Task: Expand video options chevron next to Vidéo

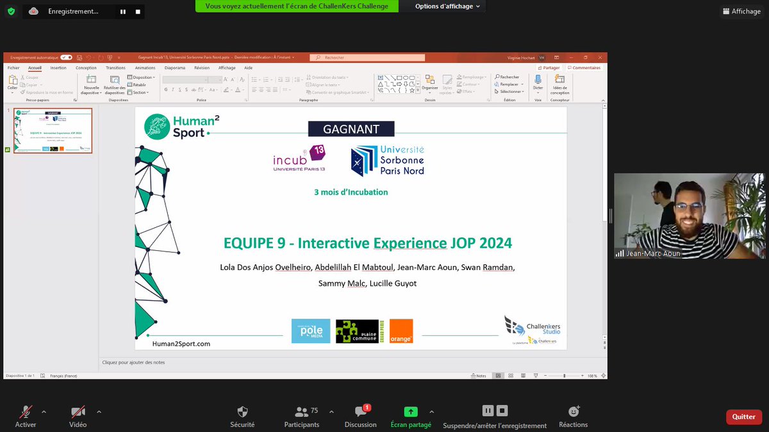Action: pyautogui.click(x=97, y=412)
